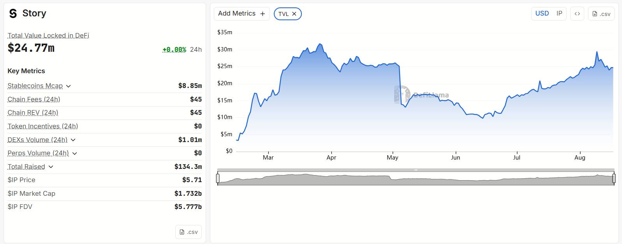
Task: Open the Add Metrics menu
Action: coord(241,14)
